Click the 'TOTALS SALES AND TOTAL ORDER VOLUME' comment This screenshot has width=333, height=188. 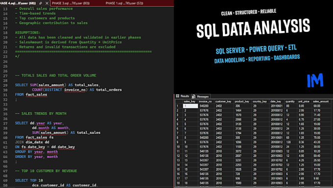pyautogui.click(x=55, y=76)
